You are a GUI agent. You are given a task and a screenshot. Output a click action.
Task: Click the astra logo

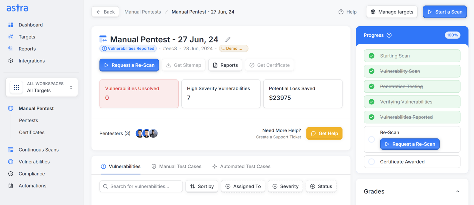(x=17, y=8)
